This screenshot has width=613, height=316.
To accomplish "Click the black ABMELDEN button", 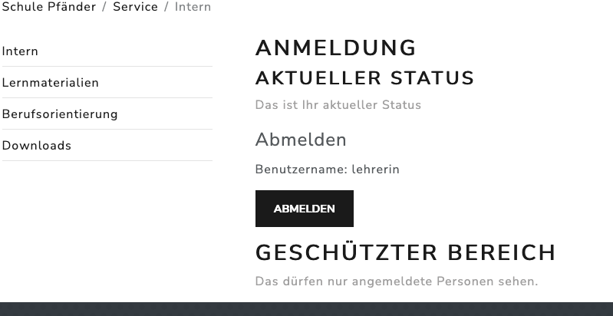I will 304,209.
